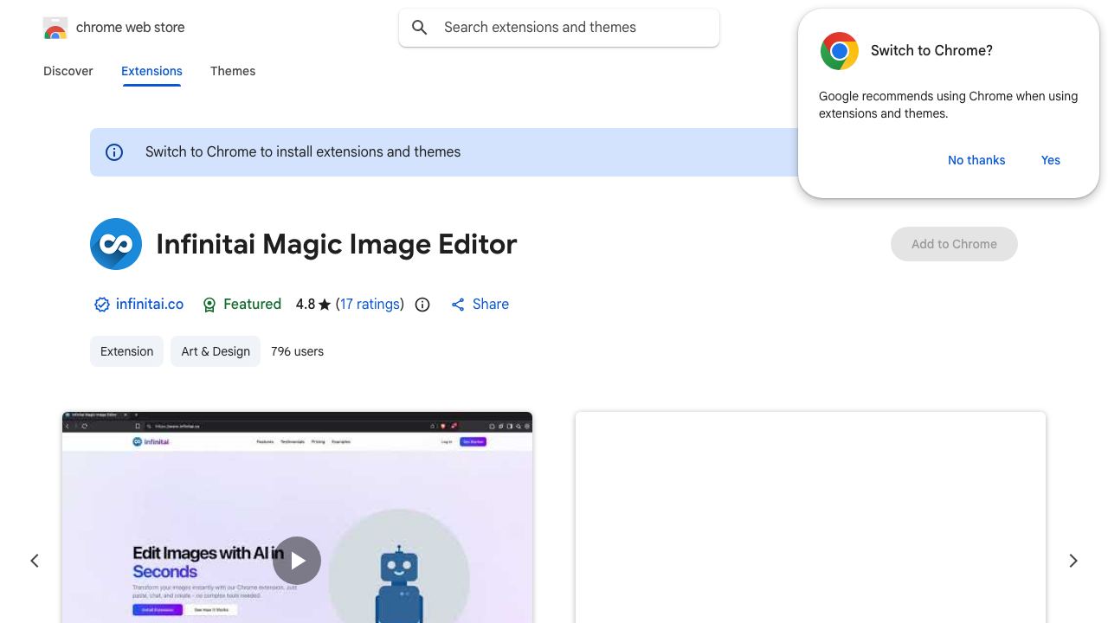This screenshot has width=1108, height=623.
Task: Click the Google recommends using Chrome text
Action: coord(949,105)
